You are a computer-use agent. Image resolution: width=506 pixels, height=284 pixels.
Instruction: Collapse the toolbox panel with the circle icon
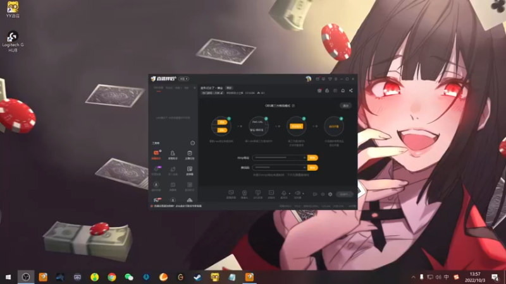tap(193, 143)
